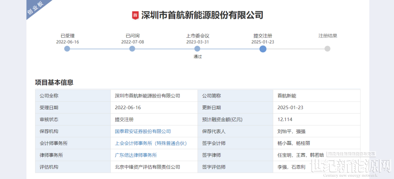
Task: Select the 已问询 timeline node
Action: (132, 49)
